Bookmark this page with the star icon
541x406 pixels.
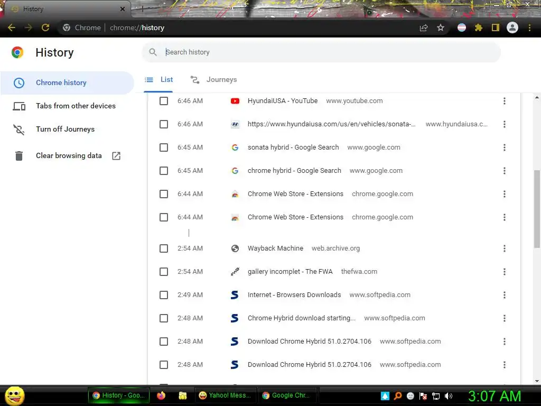(441, 27)
